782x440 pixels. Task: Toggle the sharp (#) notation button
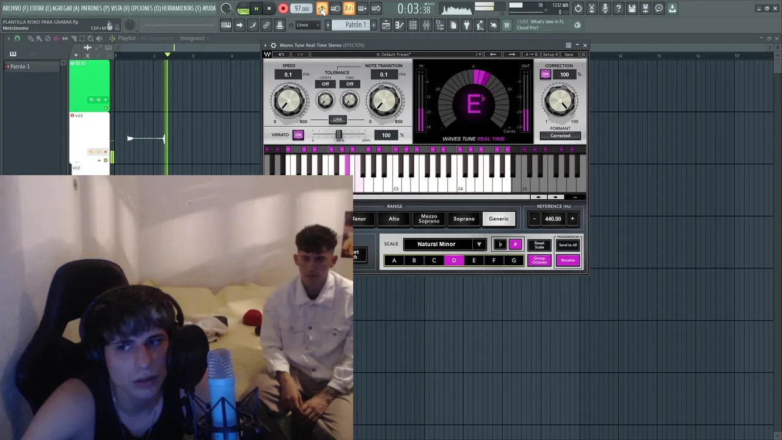click(515, 244)
